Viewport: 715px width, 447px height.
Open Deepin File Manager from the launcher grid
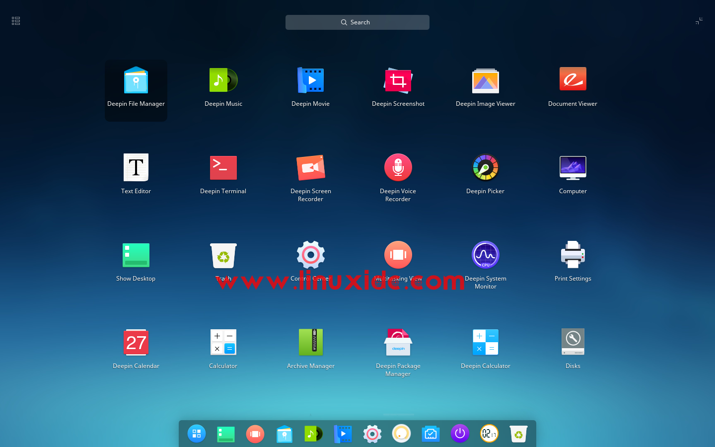coord(136,90)
